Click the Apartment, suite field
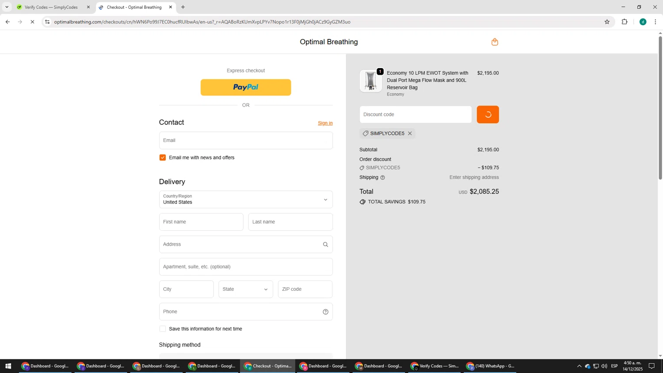 click(x=246, y=267)
